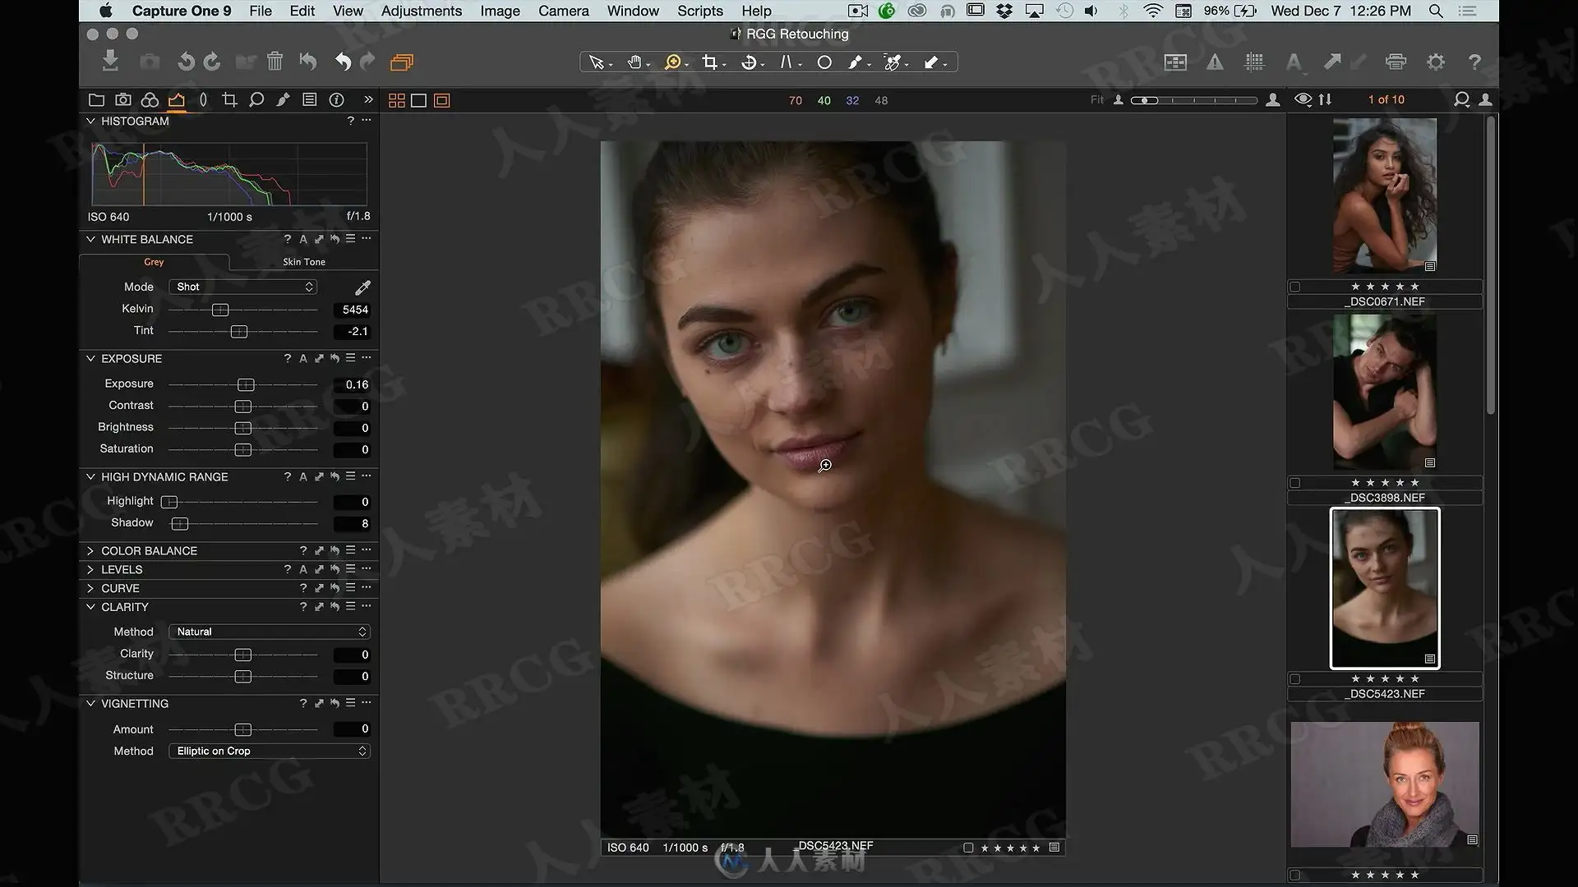Toggle proof margin viewer mode icon
The width and height of the screenshot is (1578, 887).
(442, 100)
